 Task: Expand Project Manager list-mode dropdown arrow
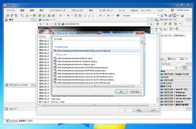point(174,29)
